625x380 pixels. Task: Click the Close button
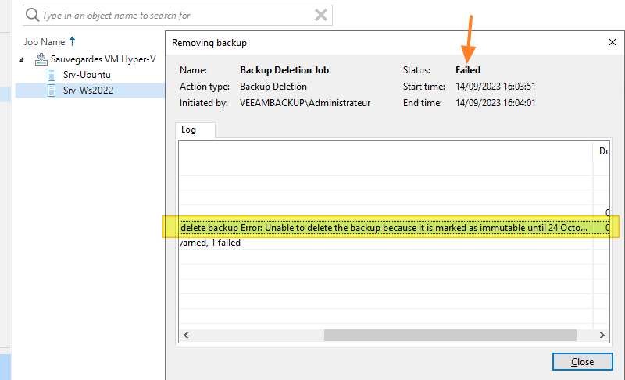(x=582, y=362)
